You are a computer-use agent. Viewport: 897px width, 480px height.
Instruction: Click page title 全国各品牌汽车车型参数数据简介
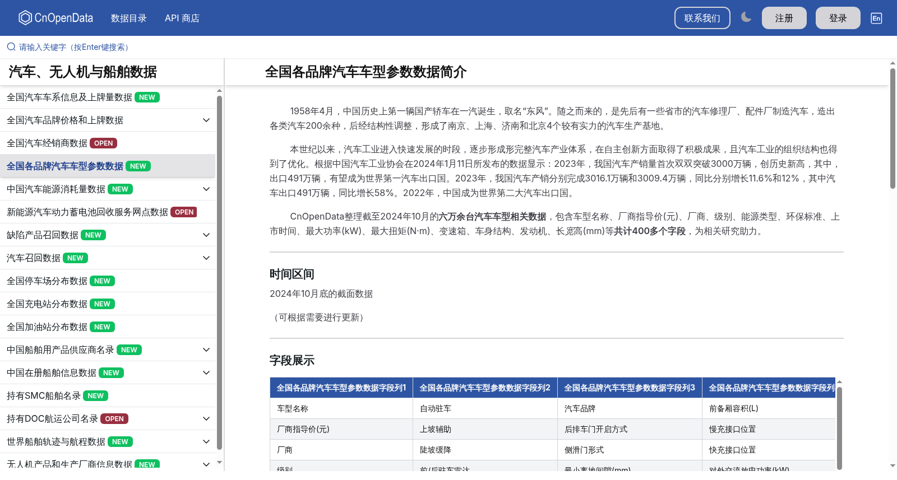click(366, 72)
